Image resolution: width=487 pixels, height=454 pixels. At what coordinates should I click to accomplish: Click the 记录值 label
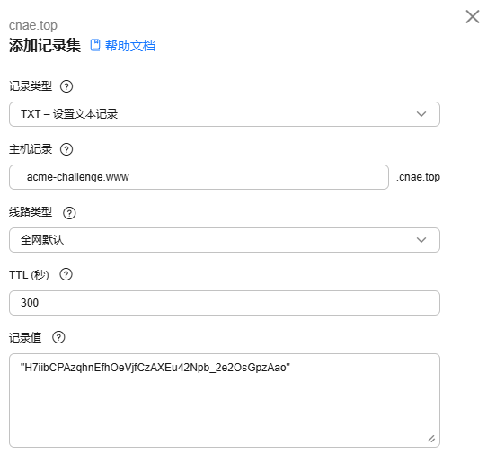25,337
